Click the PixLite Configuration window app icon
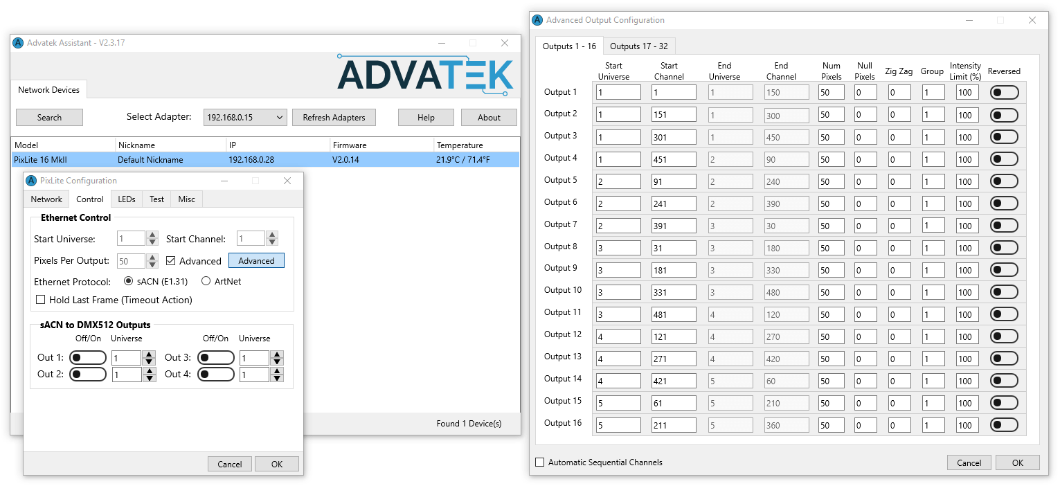 (x=31, y=181)
